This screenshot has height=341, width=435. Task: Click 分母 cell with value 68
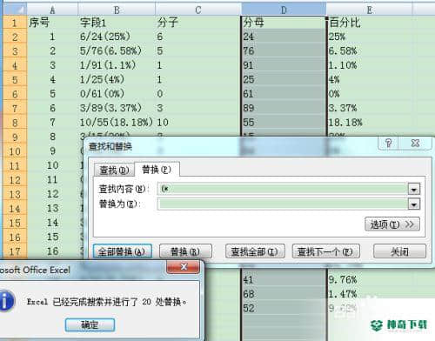284,294
